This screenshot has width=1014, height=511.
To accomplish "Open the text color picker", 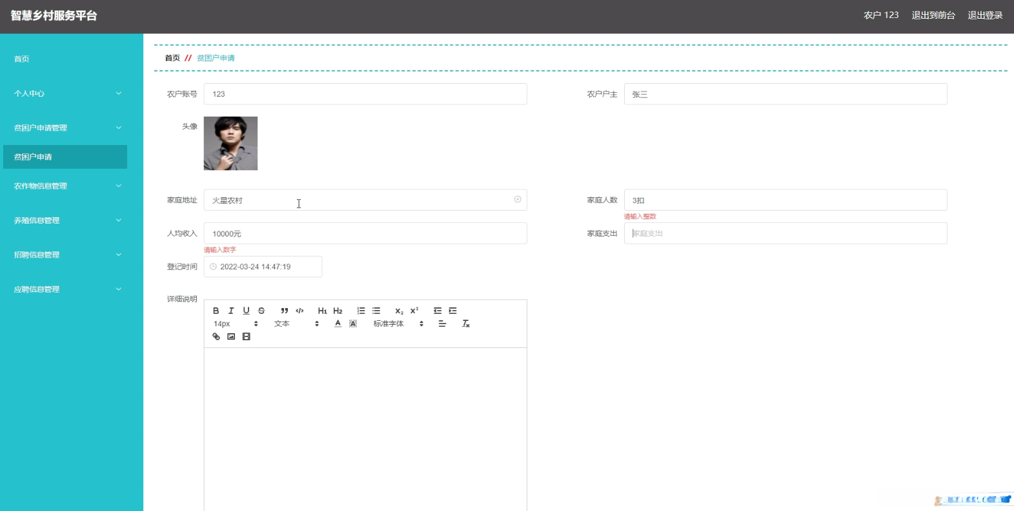I will pos(338,323).
